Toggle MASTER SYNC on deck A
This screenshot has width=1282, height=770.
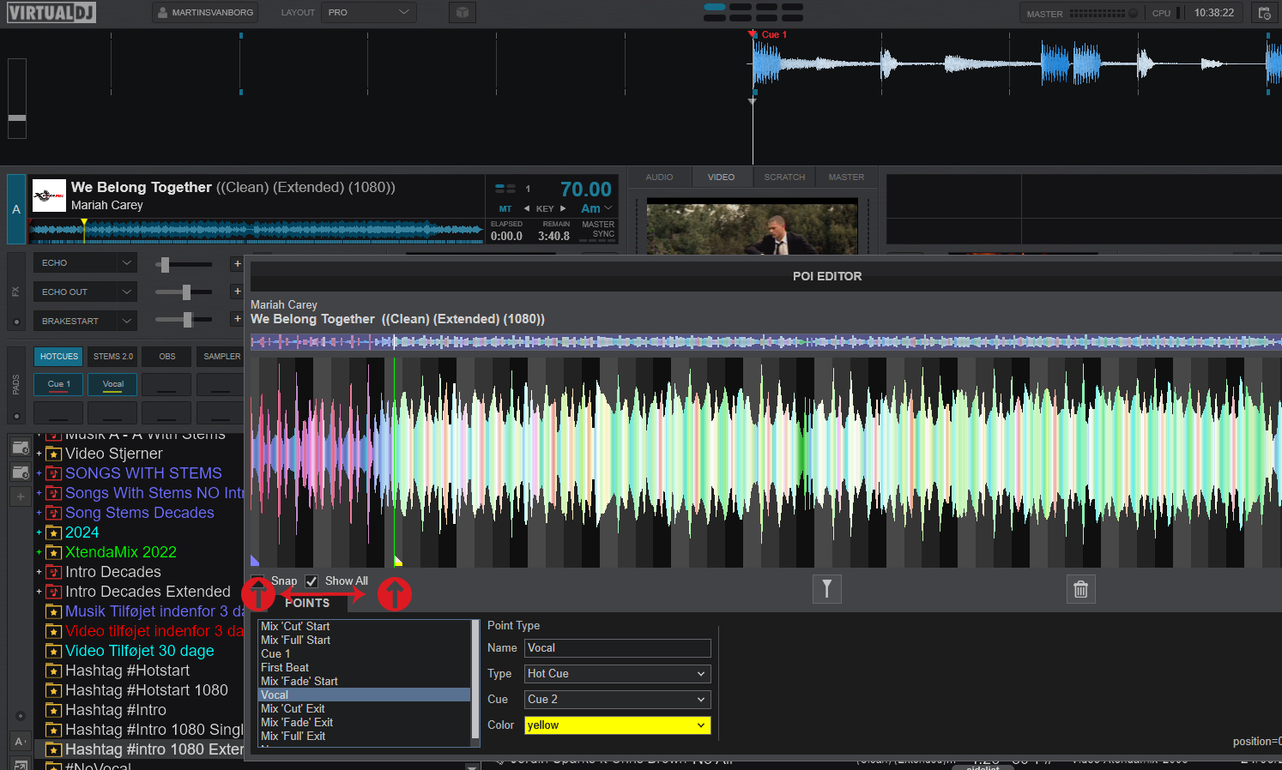tap(598, 229)
